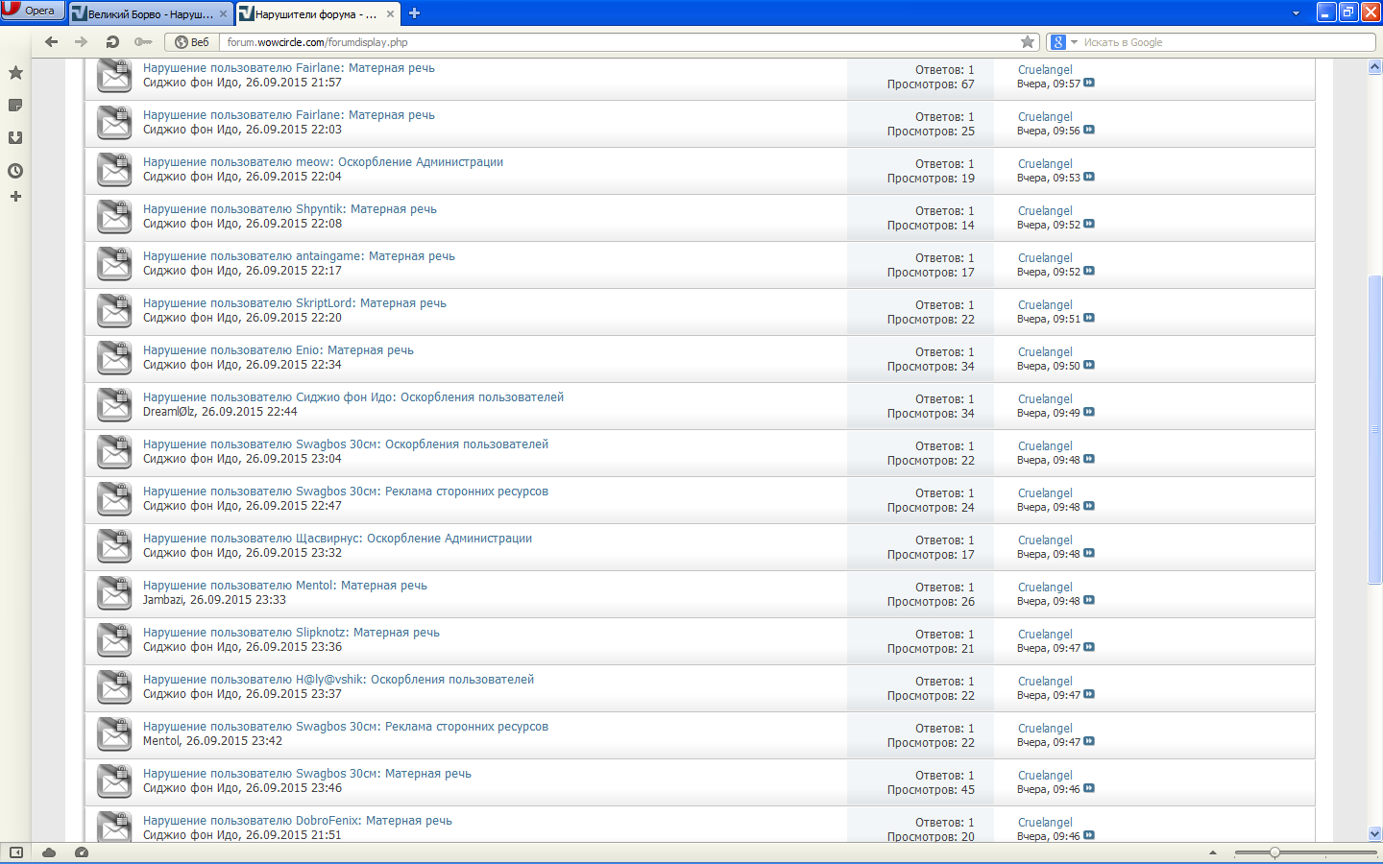Open thread antaingame: Матерная речь
This screenshot has height=864, width=1383.
[299, 256]
